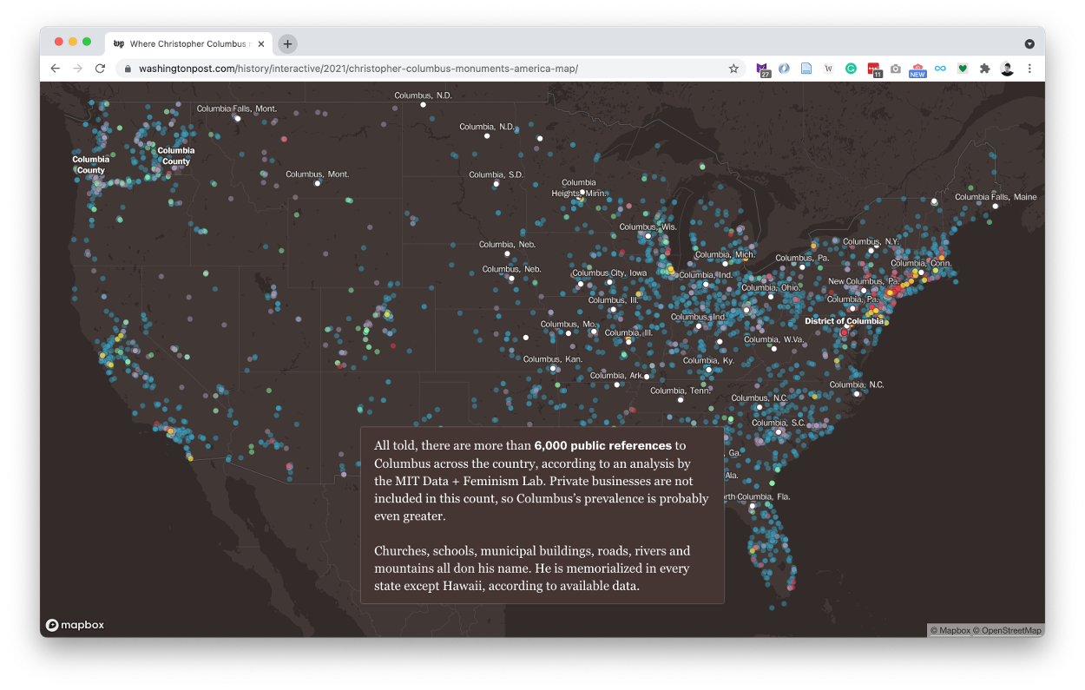Bookmark this page with the star icon

[733, 69]
